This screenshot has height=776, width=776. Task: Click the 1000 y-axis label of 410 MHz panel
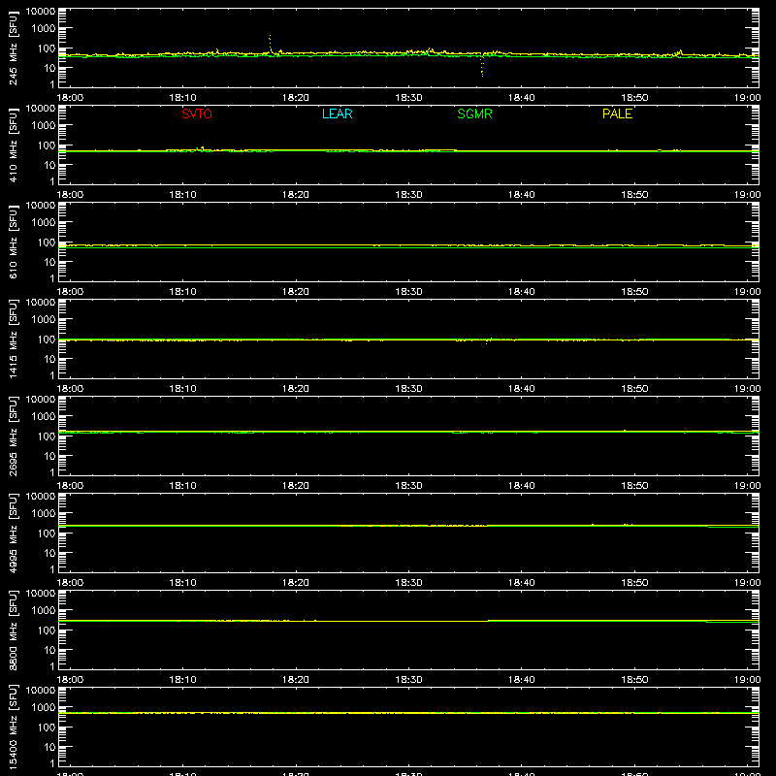coord(44,126)
